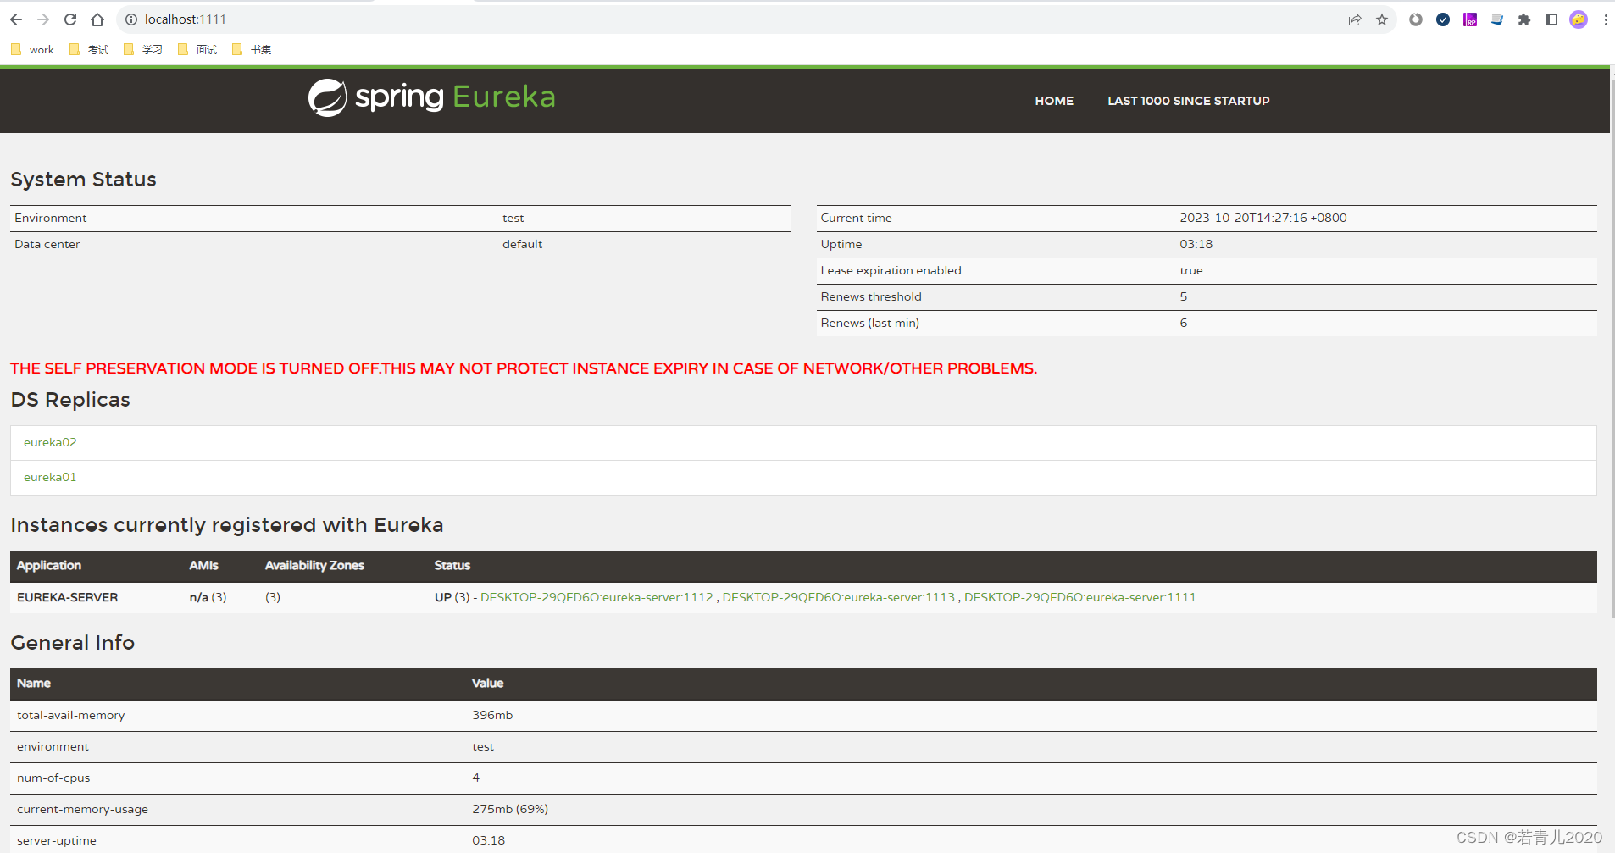Click the Status column header

pyautogui.click(x=452, y=565)
